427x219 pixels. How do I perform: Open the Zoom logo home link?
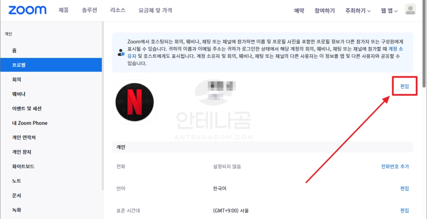pyautogui.click(x=27, y=10)
